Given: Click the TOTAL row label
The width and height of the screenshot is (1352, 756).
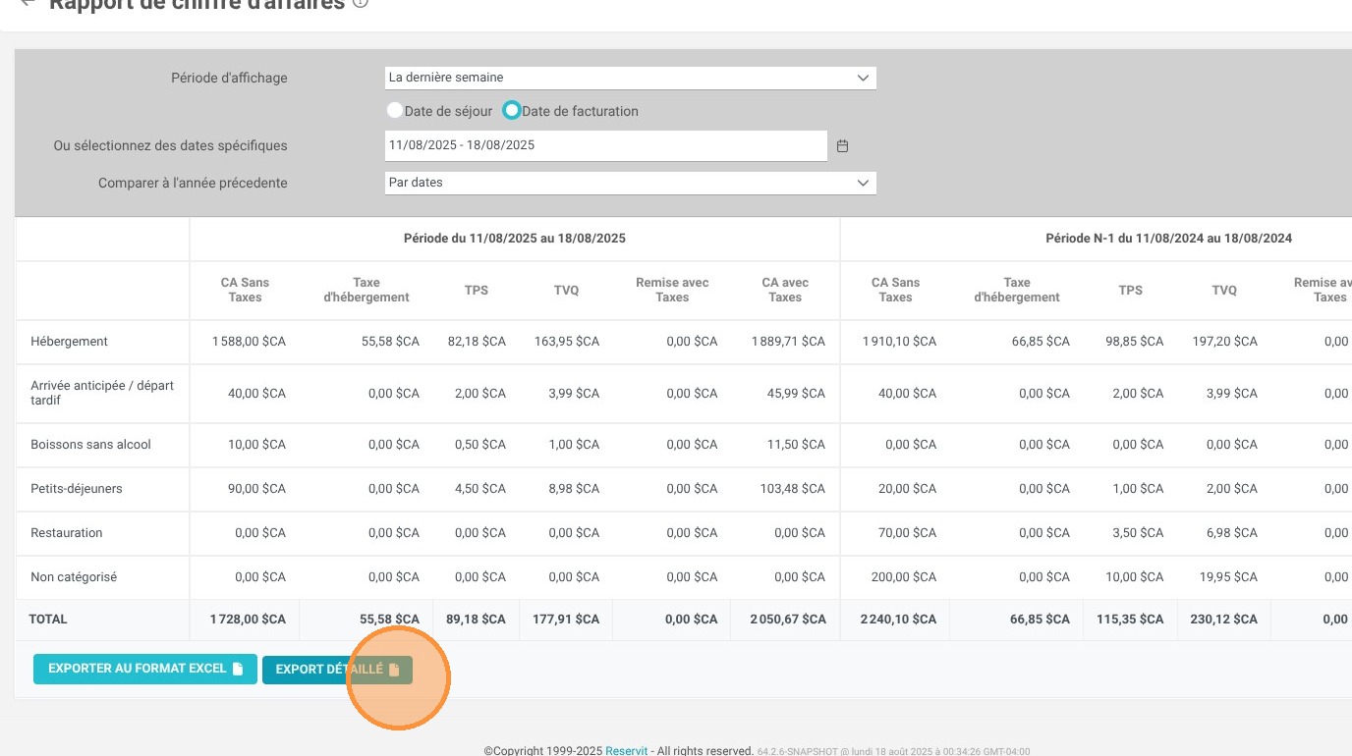Looking at the screenshot, I should click(x=48, y=620).
